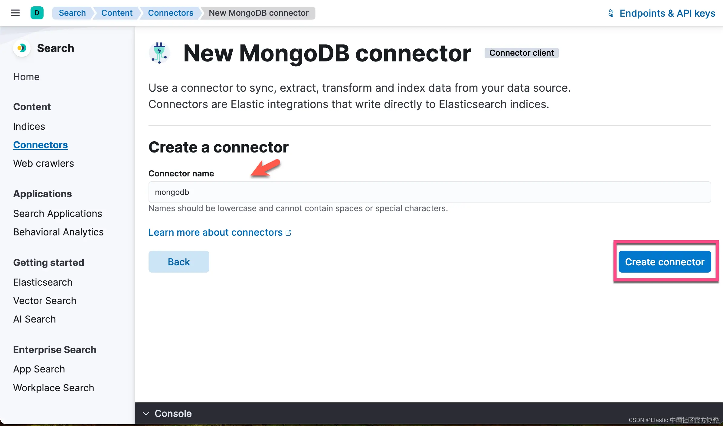The image size is (723, 426).
Task: Click the green D space avatar
Action: [37, 13]
